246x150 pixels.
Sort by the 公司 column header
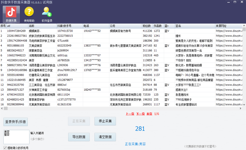click(126, 26)
